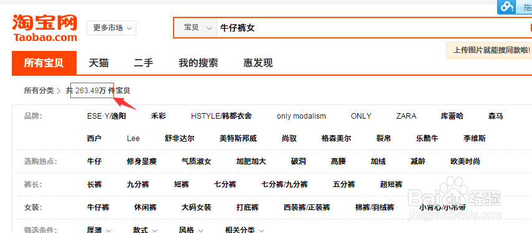Viewport: 532px width, 233px height.
Task: Select the 减龄 hot filter
Action: tap(418, 162)
